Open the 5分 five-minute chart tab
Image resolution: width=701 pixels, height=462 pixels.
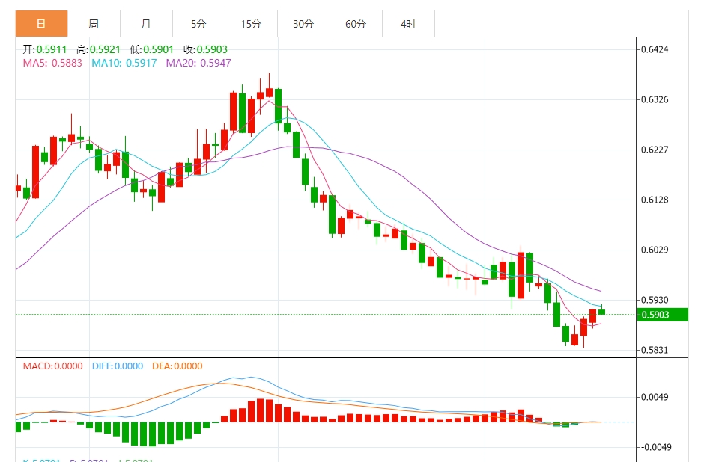(x=198, y=24)
